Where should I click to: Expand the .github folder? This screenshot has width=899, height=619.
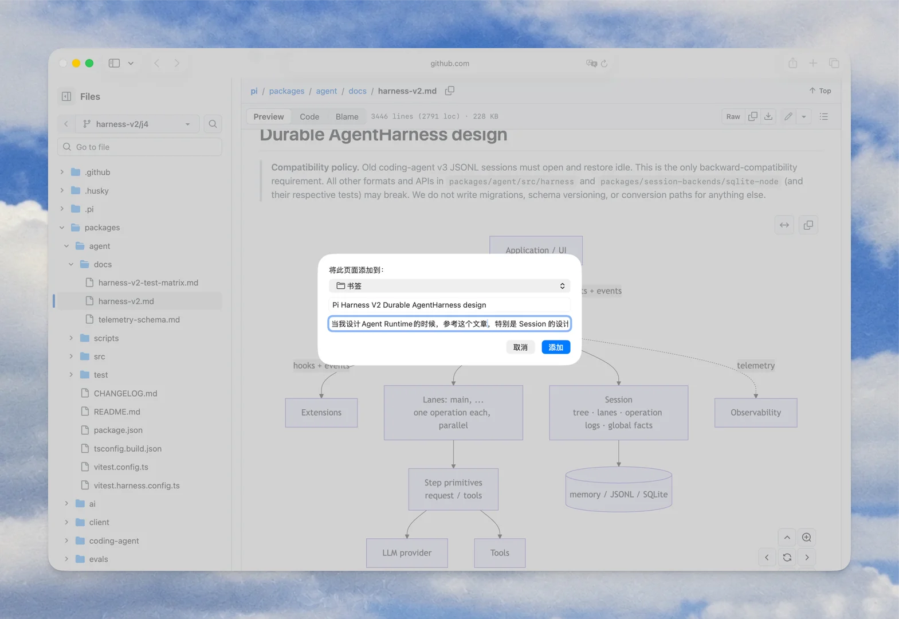[62, 172]
